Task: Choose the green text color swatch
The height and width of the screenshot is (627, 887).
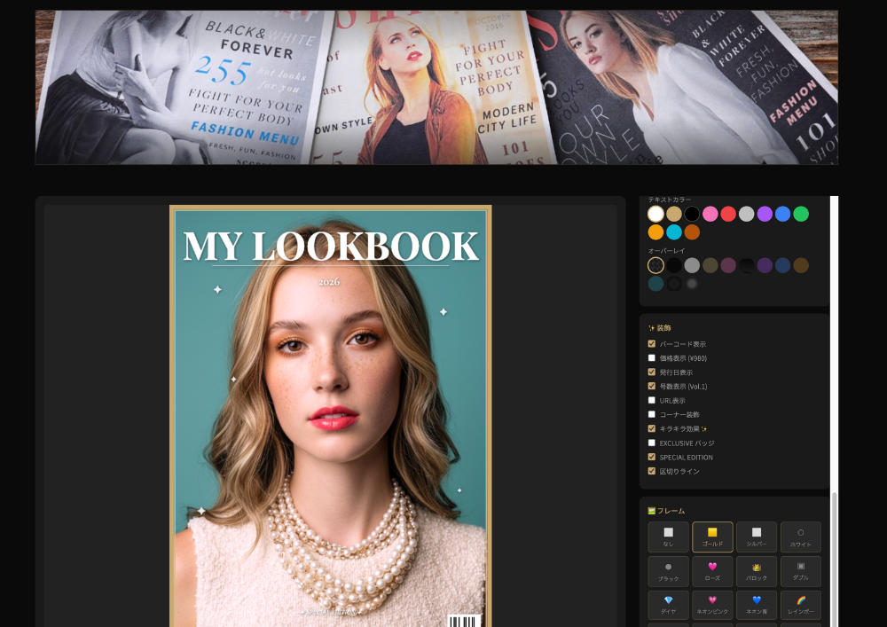Action: (801, 214)
